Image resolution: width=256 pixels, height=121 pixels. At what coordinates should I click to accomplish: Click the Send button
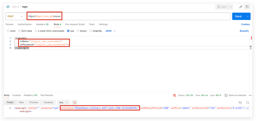tap(238, 16)
